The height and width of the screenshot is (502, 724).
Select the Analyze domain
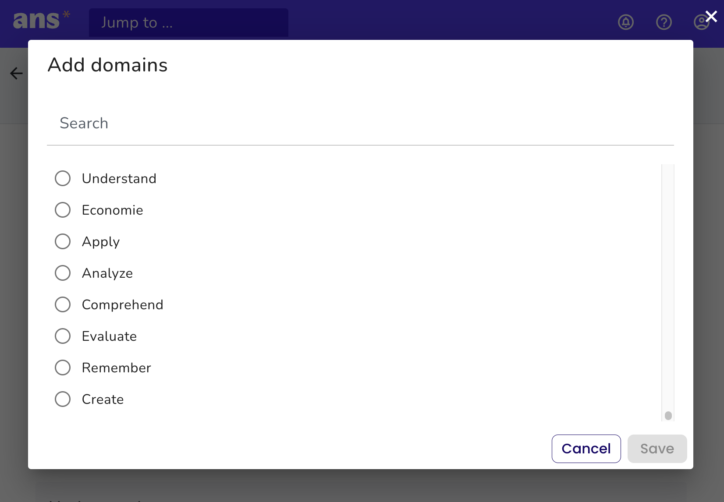tap(63, 273)
